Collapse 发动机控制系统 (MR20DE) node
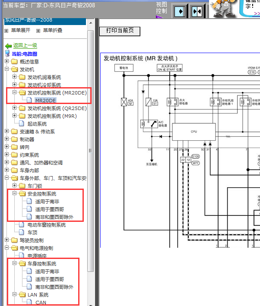 click(14, 92)
